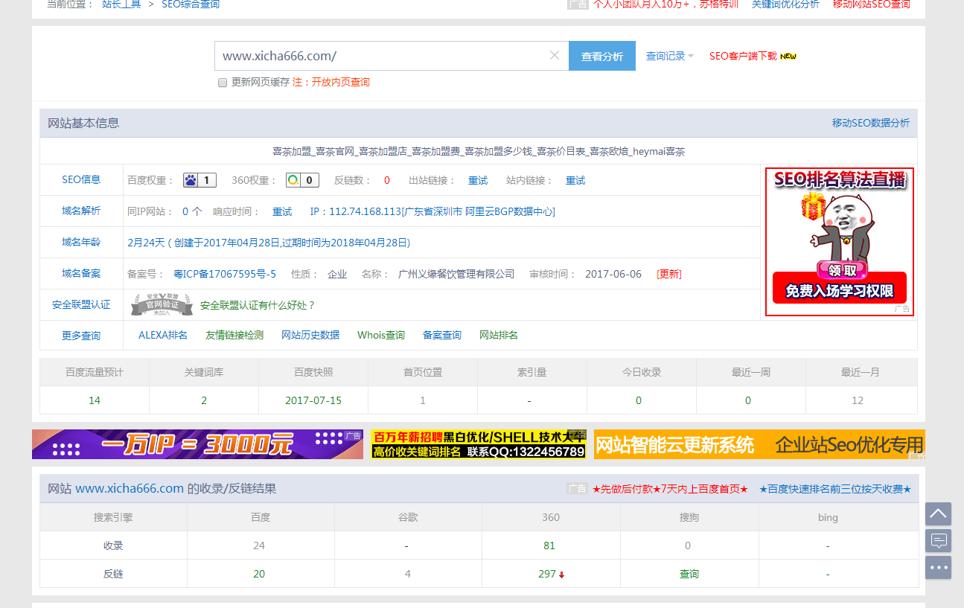
Task: Click 先做后付款 7天内上百度首页 ad link
Action: point(670,489)
